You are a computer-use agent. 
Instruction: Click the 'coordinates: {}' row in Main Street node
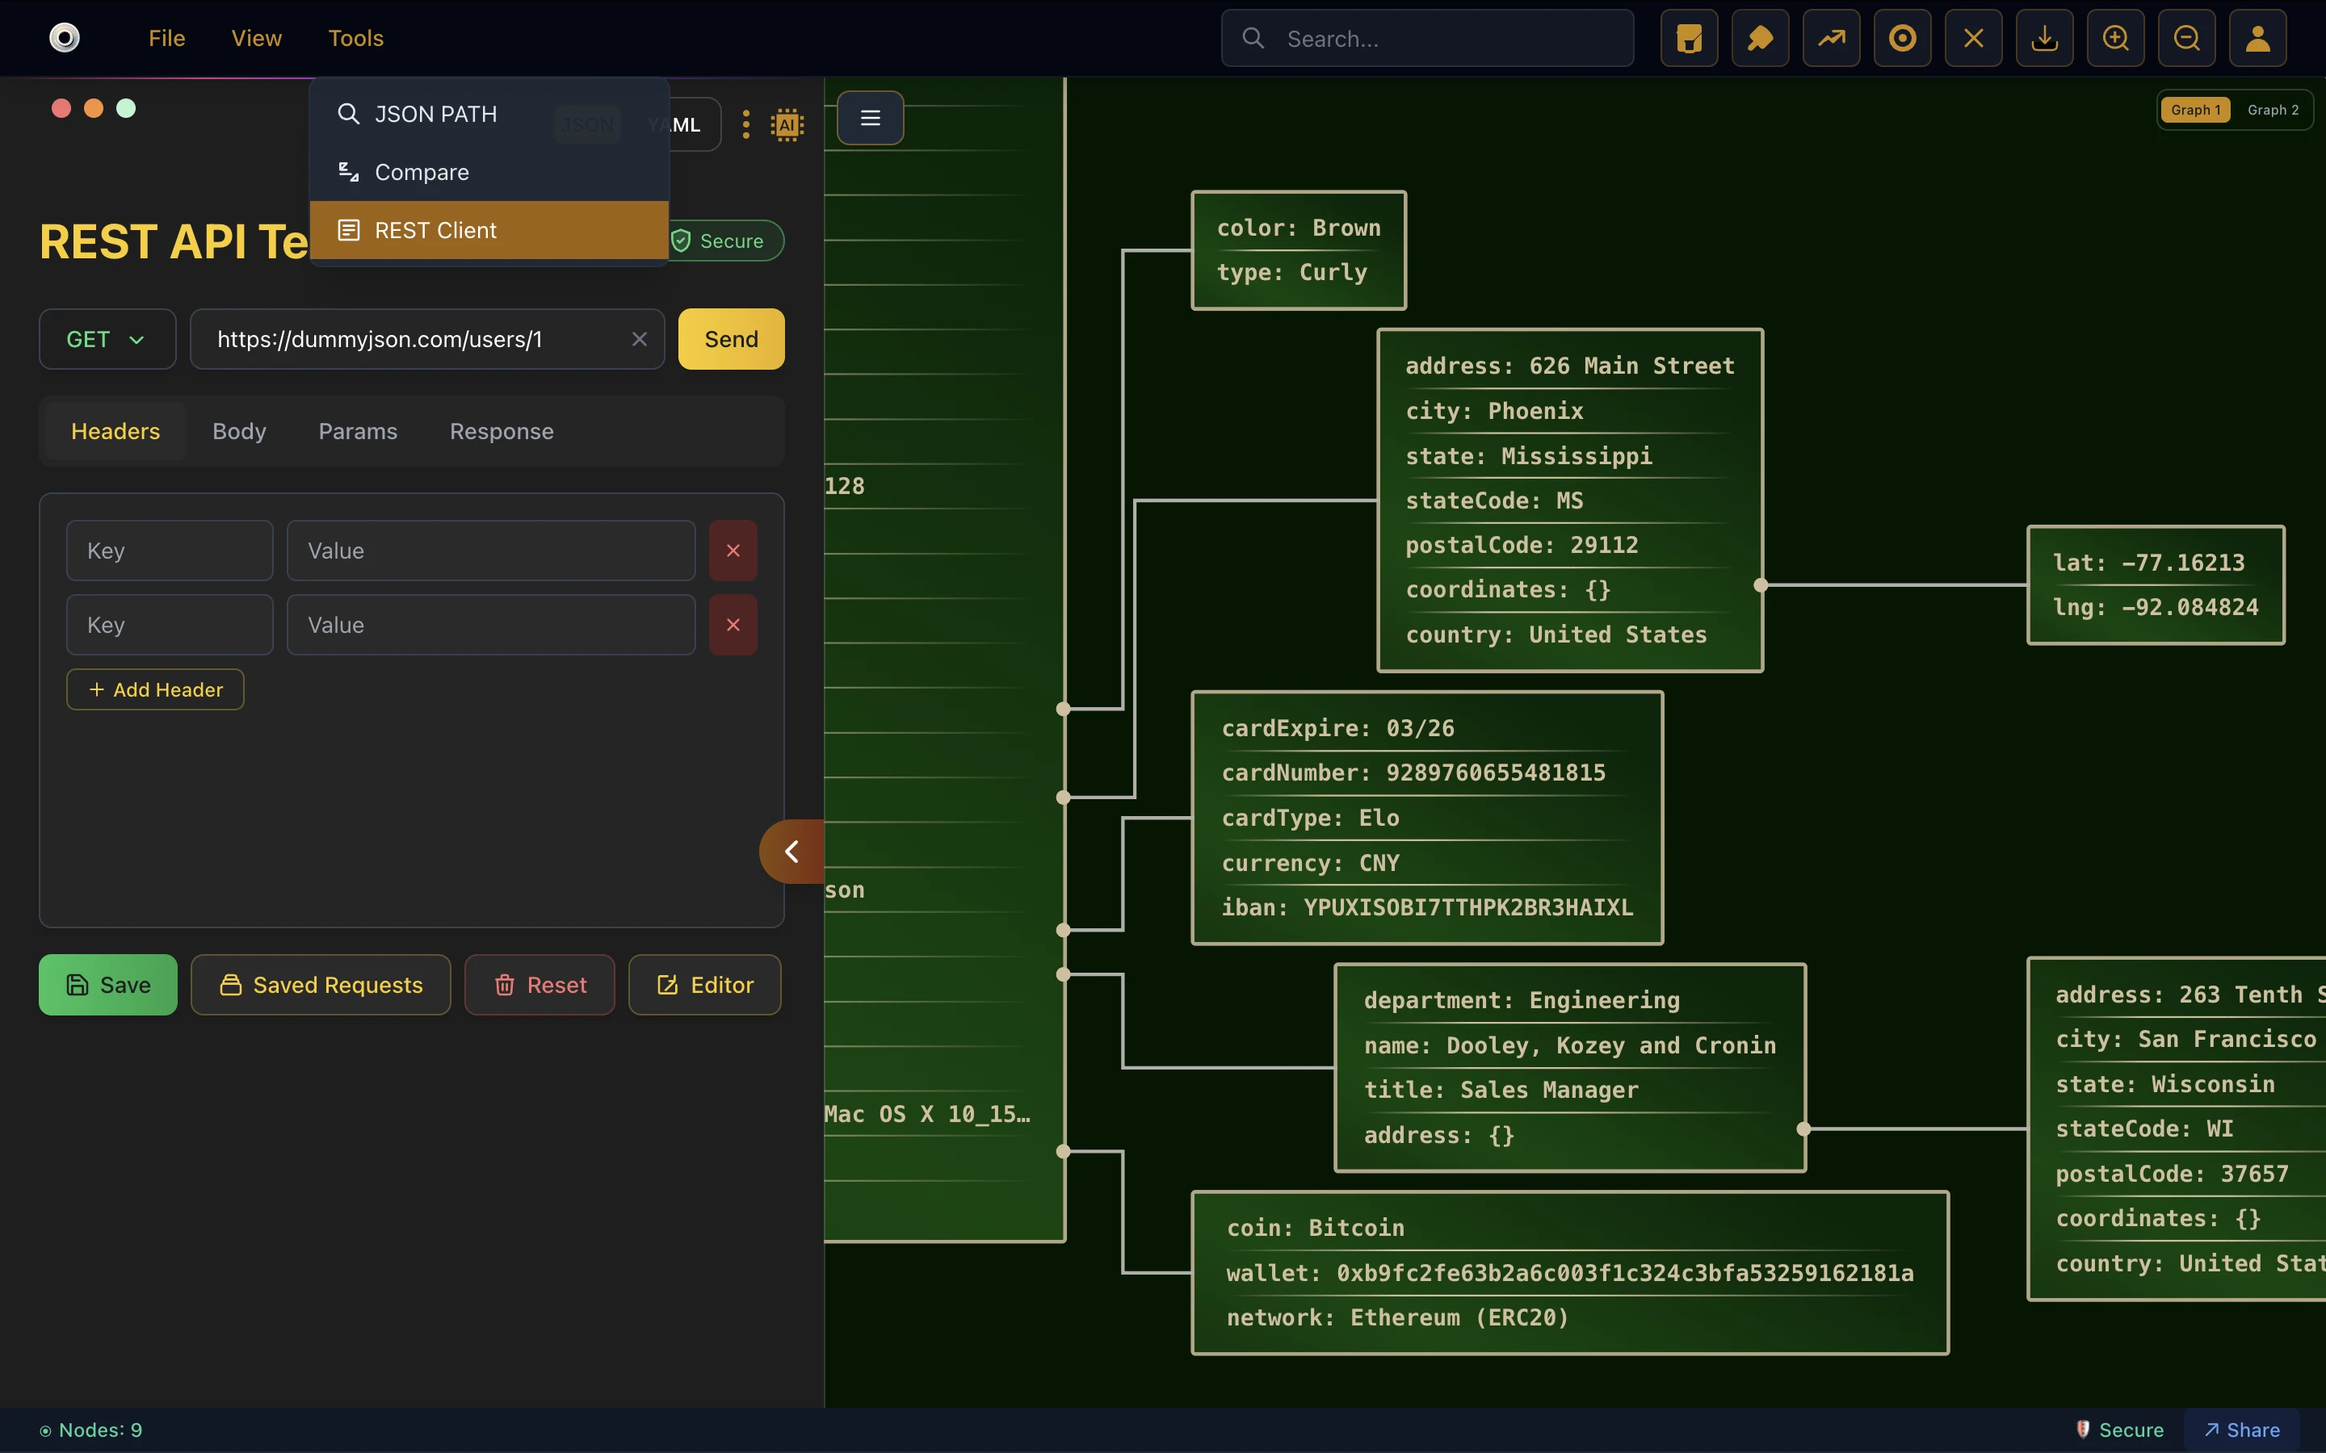pyautogui.click(x=1507, y=589)
